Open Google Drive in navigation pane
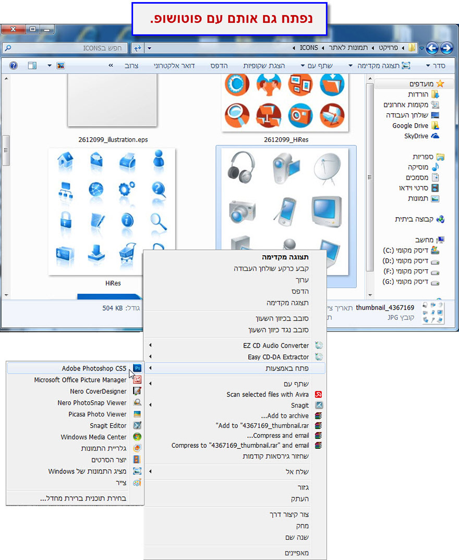Image resolution: width=459 pixels, height=560 pixels. [x=416, y=125]
